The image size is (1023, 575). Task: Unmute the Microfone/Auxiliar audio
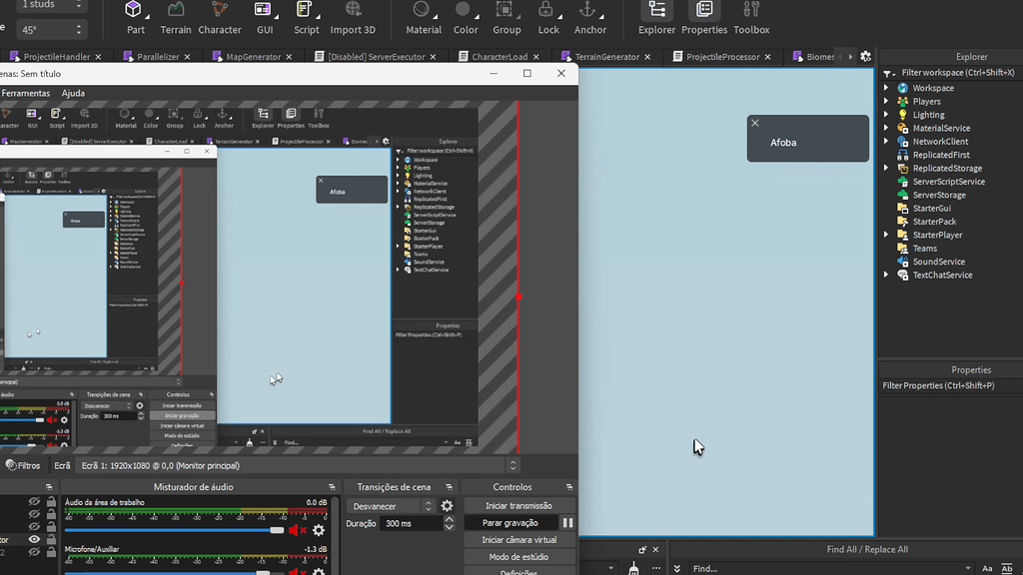[x=296, y=570]
